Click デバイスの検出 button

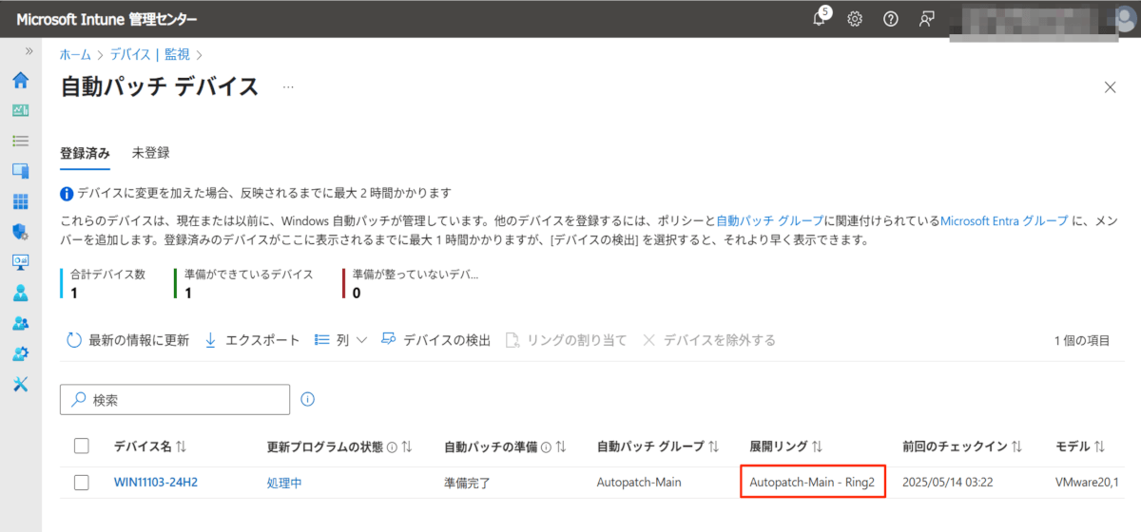tap(435, 340)
